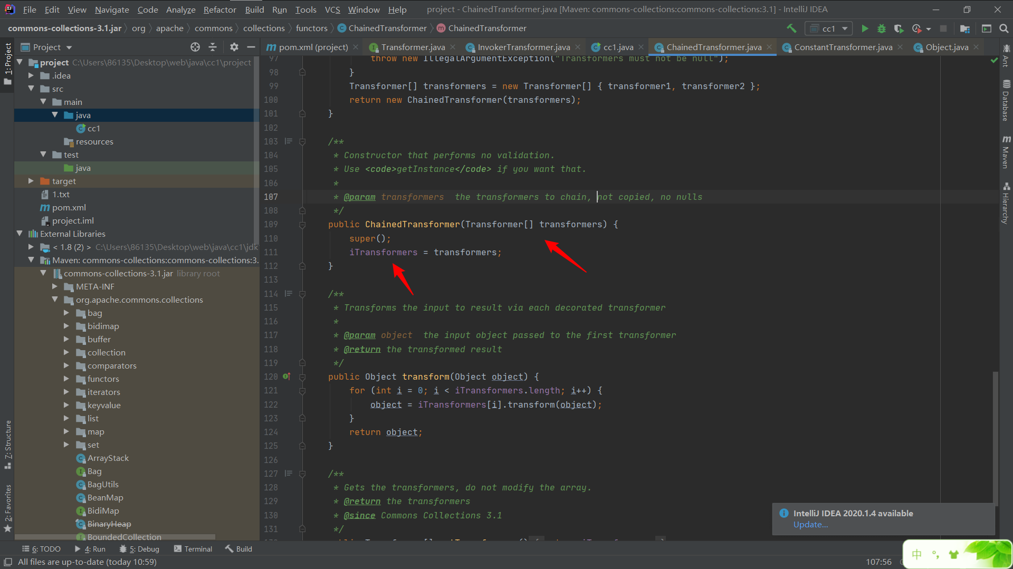Open the Navigate menu
1013x569 pixels.
coord(112,9)
